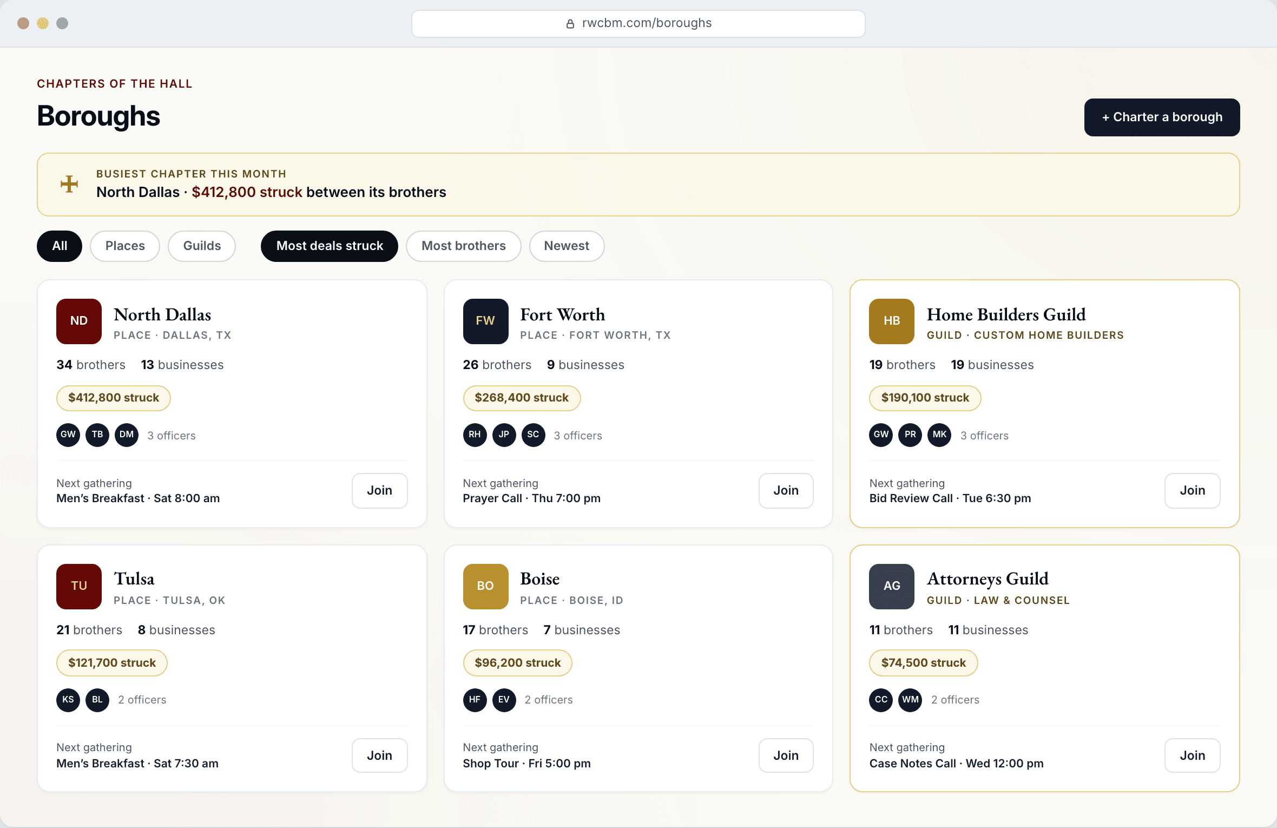Image resolution: width=1277 pixels, height=828 pixels.
Task: Open officer SC avatar in Fort Worth
Action: 533,435
